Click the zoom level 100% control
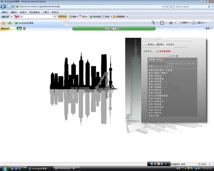The image size is (214, 171). [x=202, y=164]
